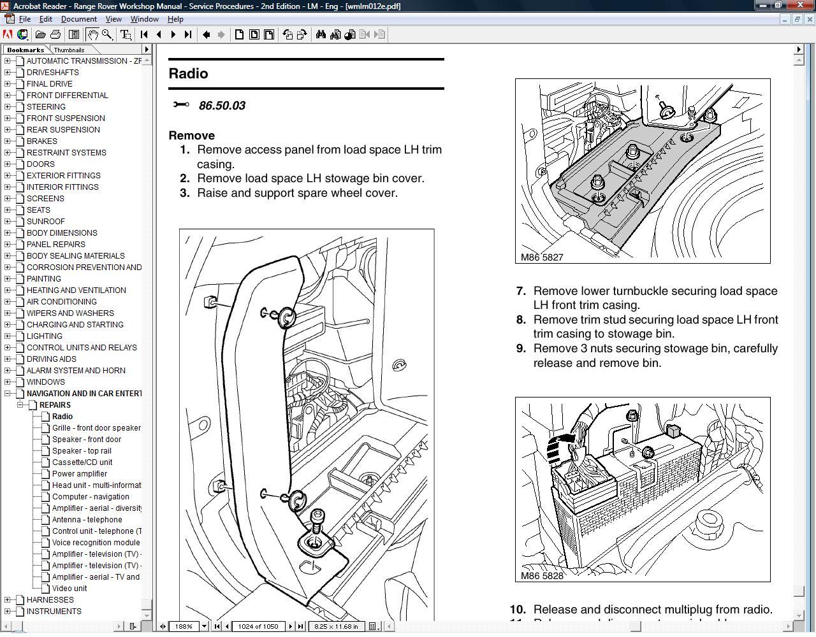Expand the DRIVESHAFTS bookmark
This screenshot has height=637, width=816.
[x=8, y=73]
